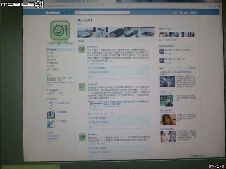Click the Facebook search input field

[101, 13]
